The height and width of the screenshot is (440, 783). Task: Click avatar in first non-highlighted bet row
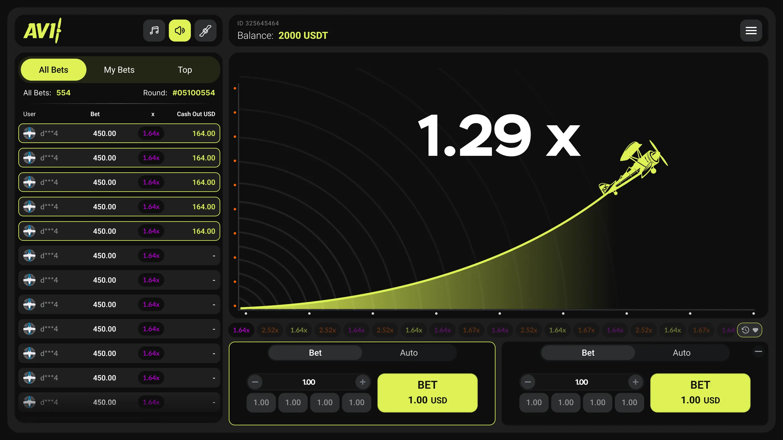(x=29, y=255)
